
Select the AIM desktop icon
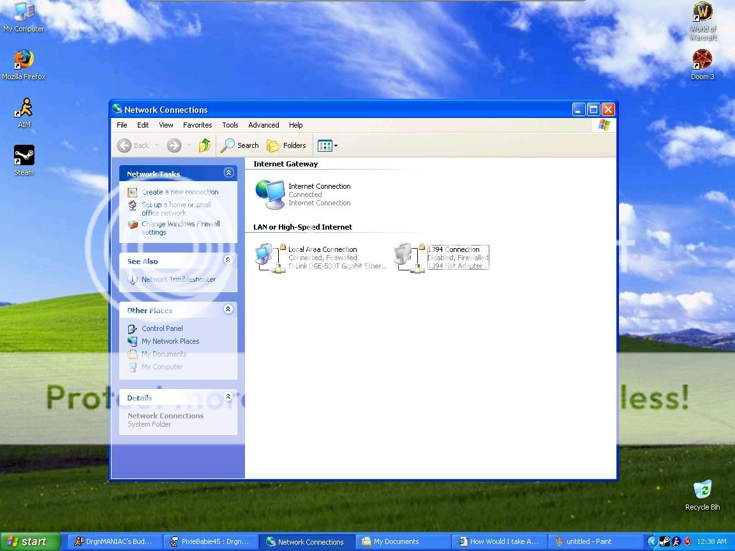(24, 112)
